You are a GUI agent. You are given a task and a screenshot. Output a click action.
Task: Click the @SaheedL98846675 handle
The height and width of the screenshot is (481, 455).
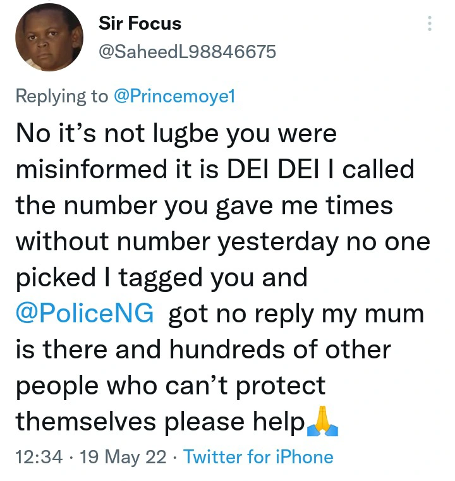pos(188,52)
